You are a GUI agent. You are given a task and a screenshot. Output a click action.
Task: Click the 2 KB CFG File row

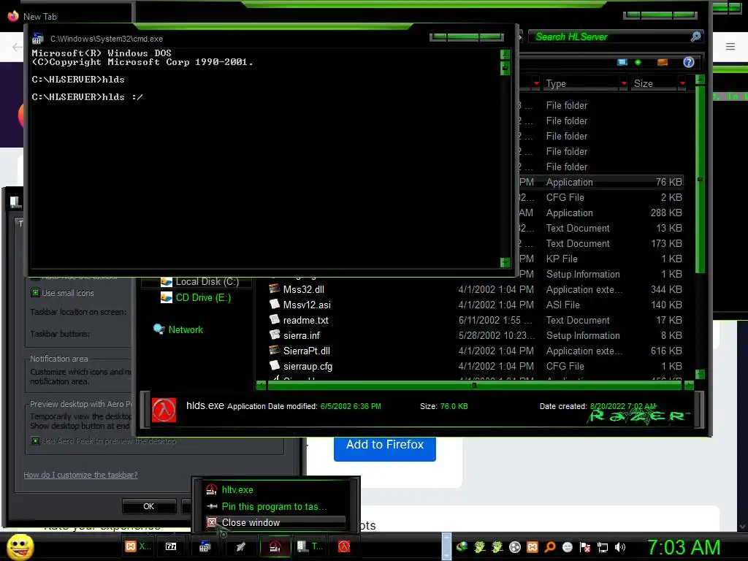(601, 197)
